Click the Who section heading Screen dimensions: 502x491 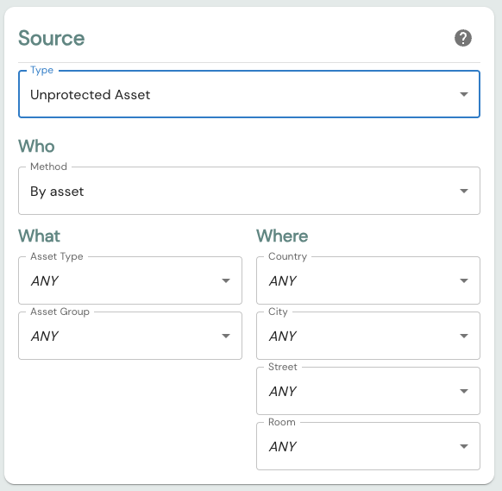(x=36, y=146)
